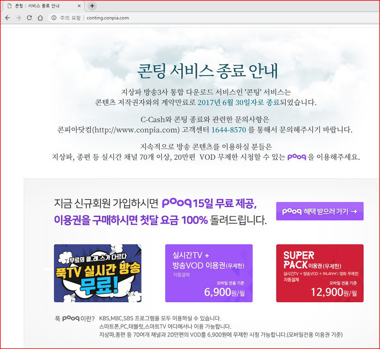The image size is (380, 349).
Task: Click the pooq 혜택 받으러 가기 button
Action: point(319,211)
